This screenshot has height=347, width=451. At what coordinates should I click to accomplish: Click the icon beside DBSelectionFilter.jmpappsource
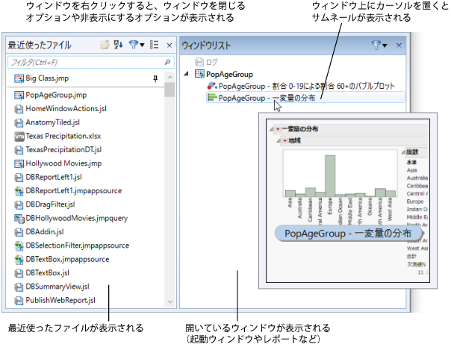19,246
